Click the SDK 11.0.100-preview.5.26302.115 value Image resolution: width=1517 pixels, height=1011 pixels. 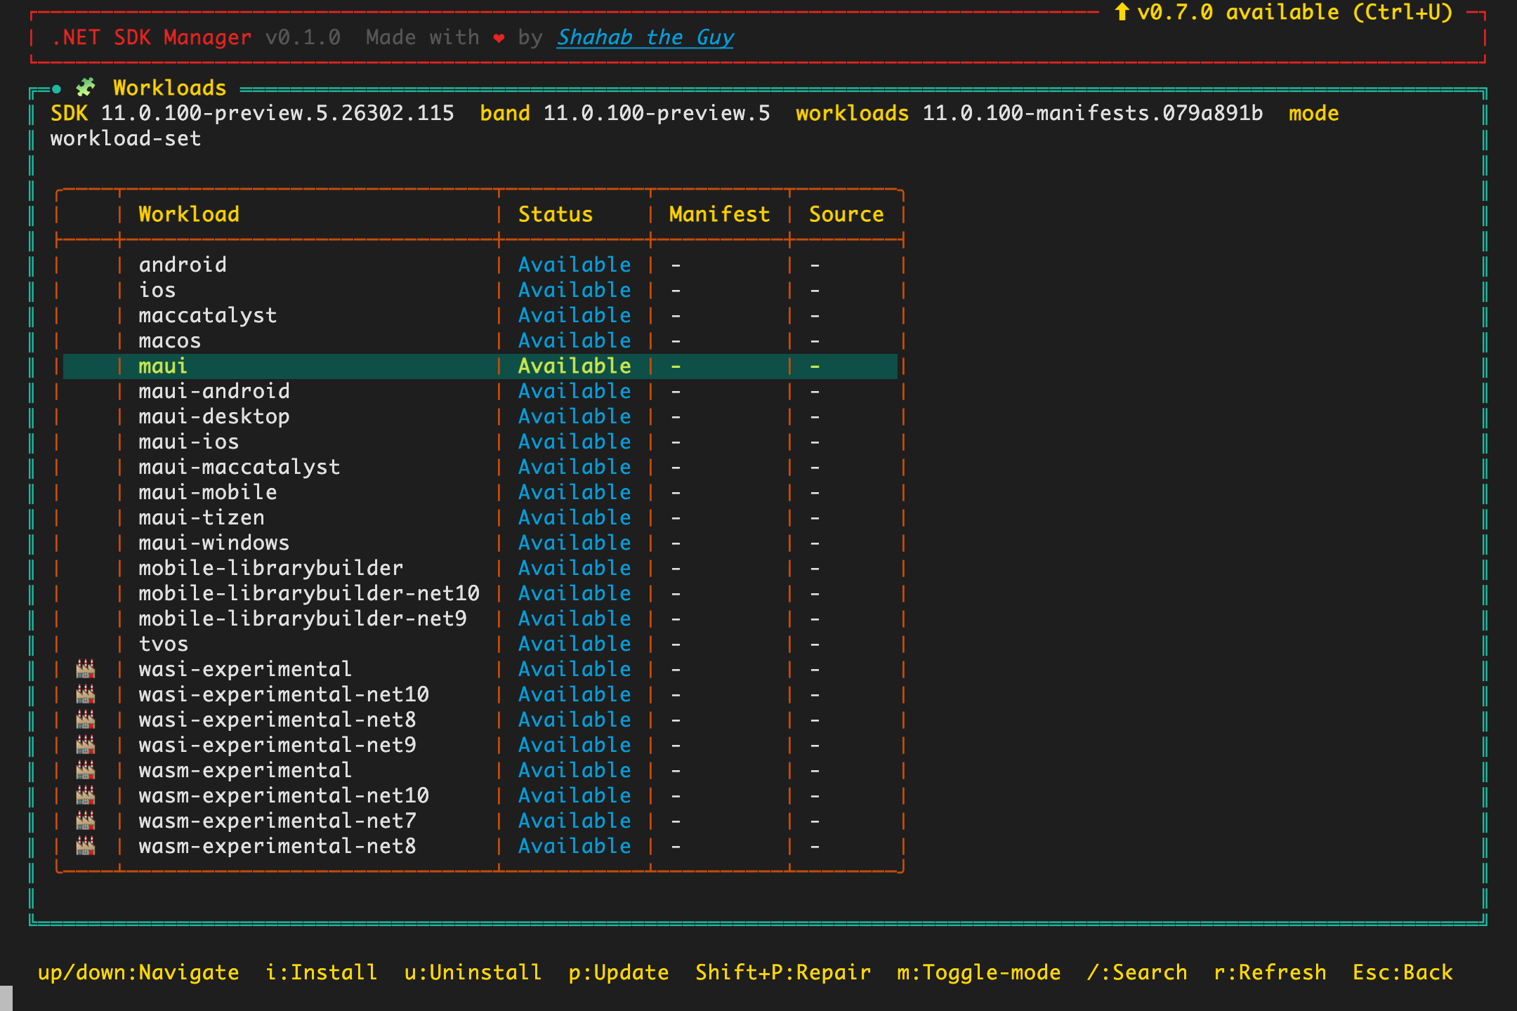[x=277, y=113]
